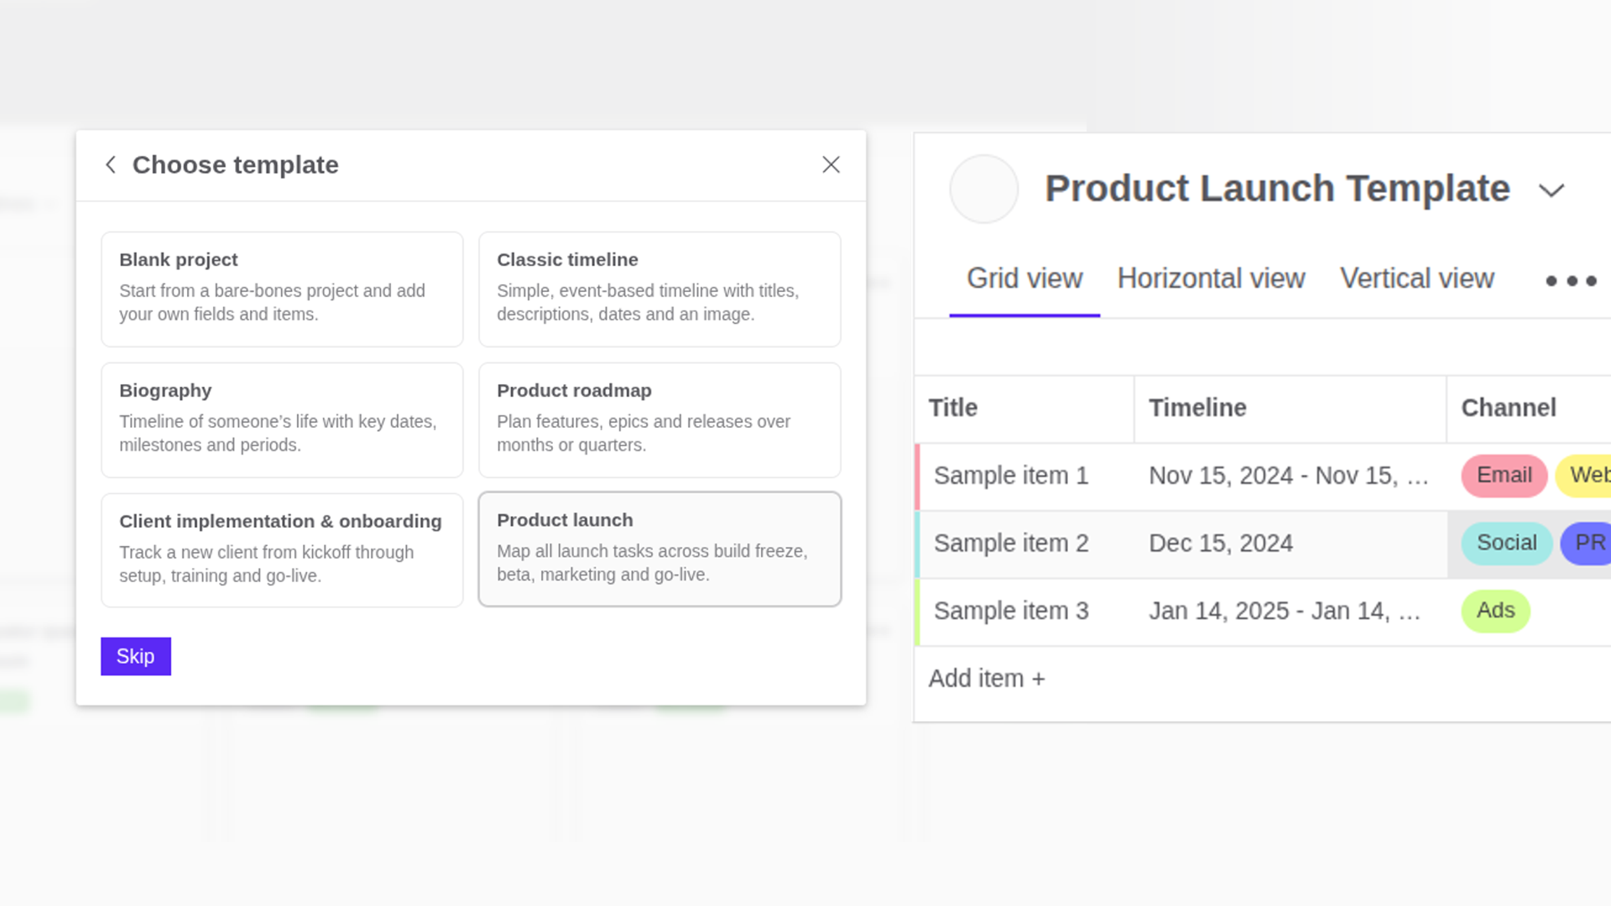Close the Choose template dialog
Image resolution: width=1611 pixels, height=906 pixels.
pos(831,164)
